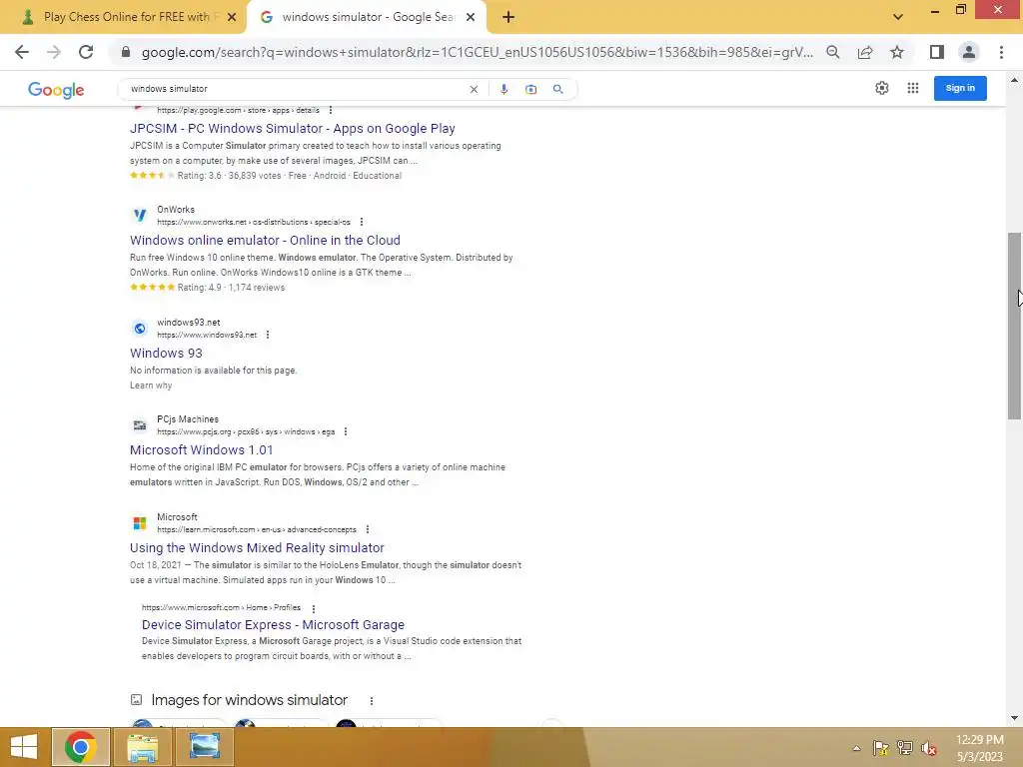Image resolution: width=1023 pixels, height=767 pixels.
Task: Bookmark this page with the star
Action: [x=897, y=52]
